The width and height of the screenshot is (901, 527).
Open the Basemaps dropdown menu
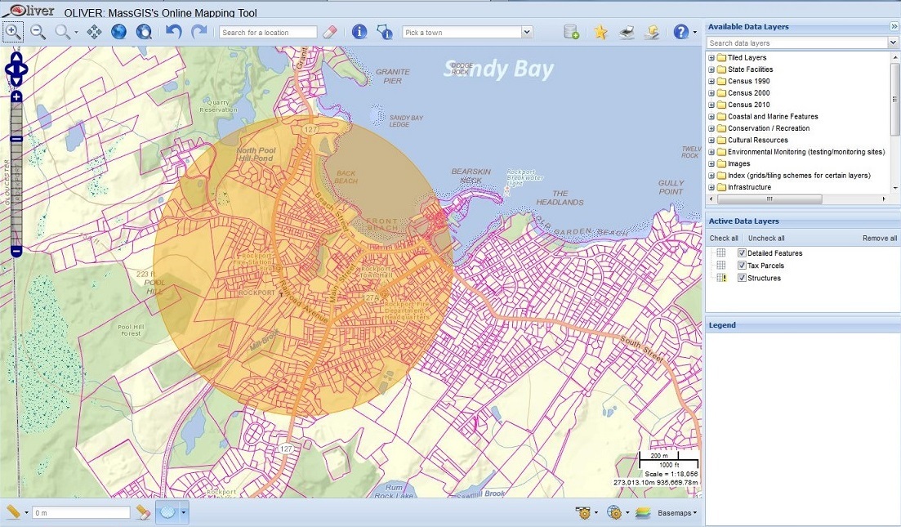click(678, 513)
